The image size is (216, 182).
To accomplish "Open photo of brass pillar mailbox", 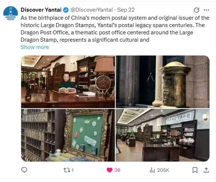I will pos(163,82).
